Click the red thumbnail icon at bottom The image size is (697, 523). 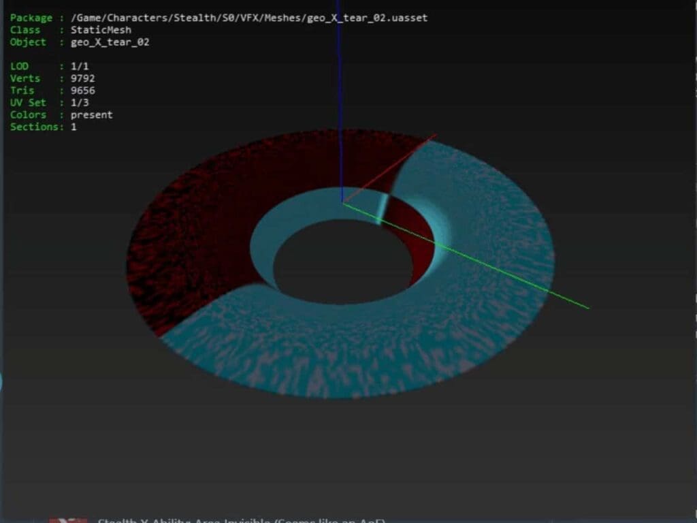click(x=68, y=520)
